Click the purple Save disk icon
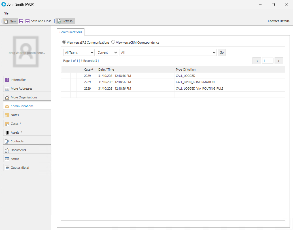This screenshot has width=293, height=230. tap(21, 21)
